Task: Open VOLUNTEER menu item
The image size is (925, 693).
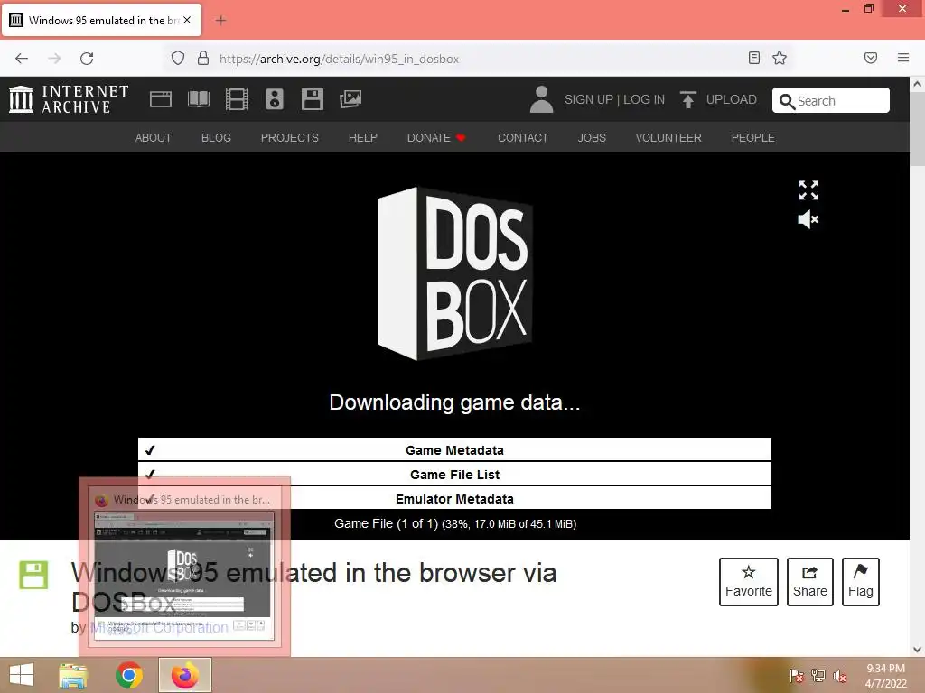Action: tap(668, 137)
